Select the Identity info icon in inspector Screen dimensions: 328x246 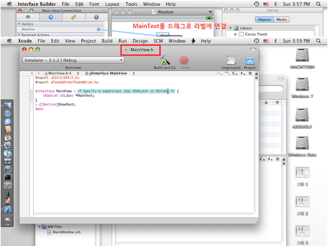(x=96, y=17)
